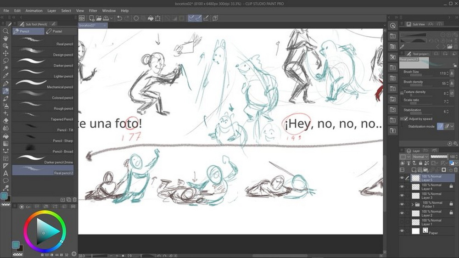Choose the Mechanical pencil sub tool
Image resolution: width=459 pixels, height=258 pixels.
click(43, 84)
